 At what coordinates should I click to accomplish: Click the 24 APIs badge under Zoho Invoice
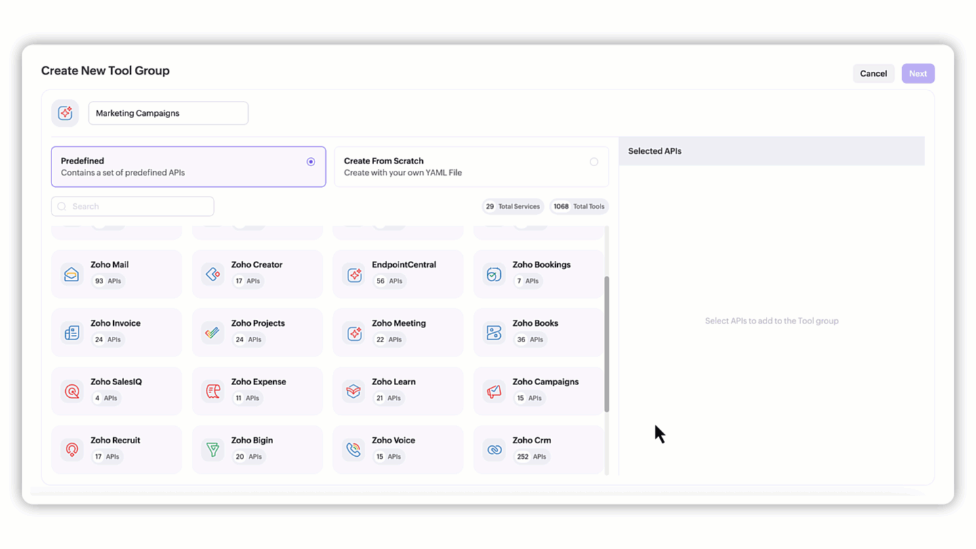[108, 340]
